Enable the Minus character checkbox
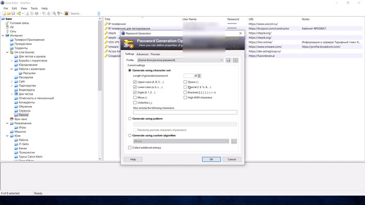 pos(135,97)
